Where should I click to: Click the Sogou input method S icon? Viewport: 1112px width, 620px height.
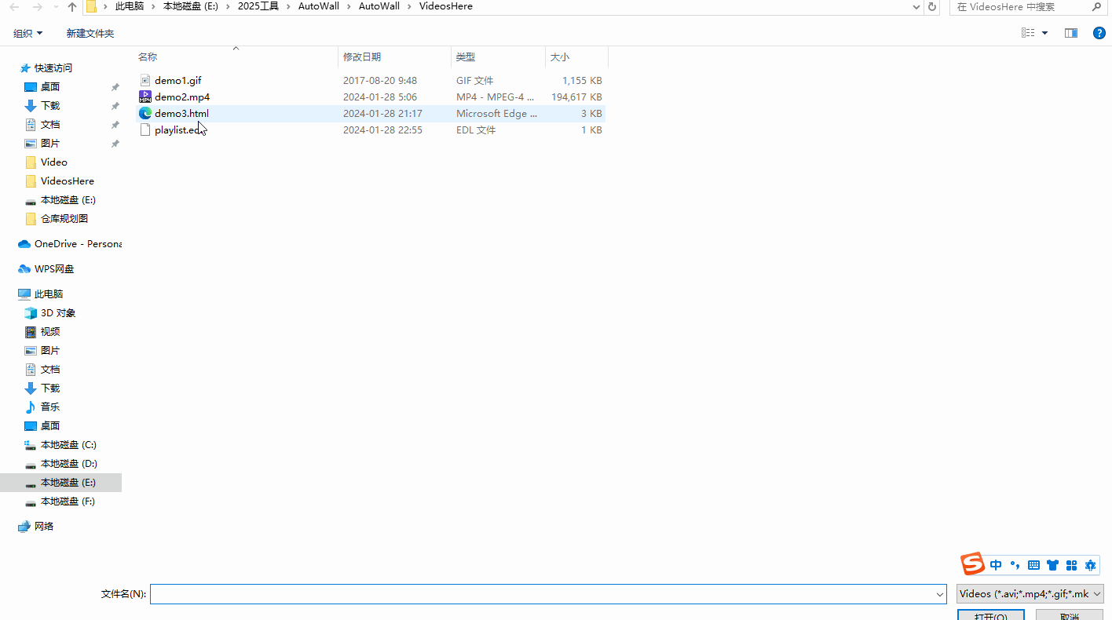973,564
